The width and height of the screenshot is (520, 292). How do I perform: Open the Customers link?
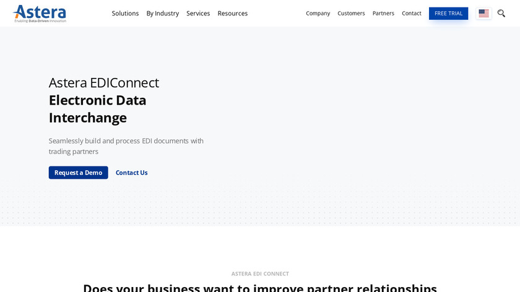point(351,13)
